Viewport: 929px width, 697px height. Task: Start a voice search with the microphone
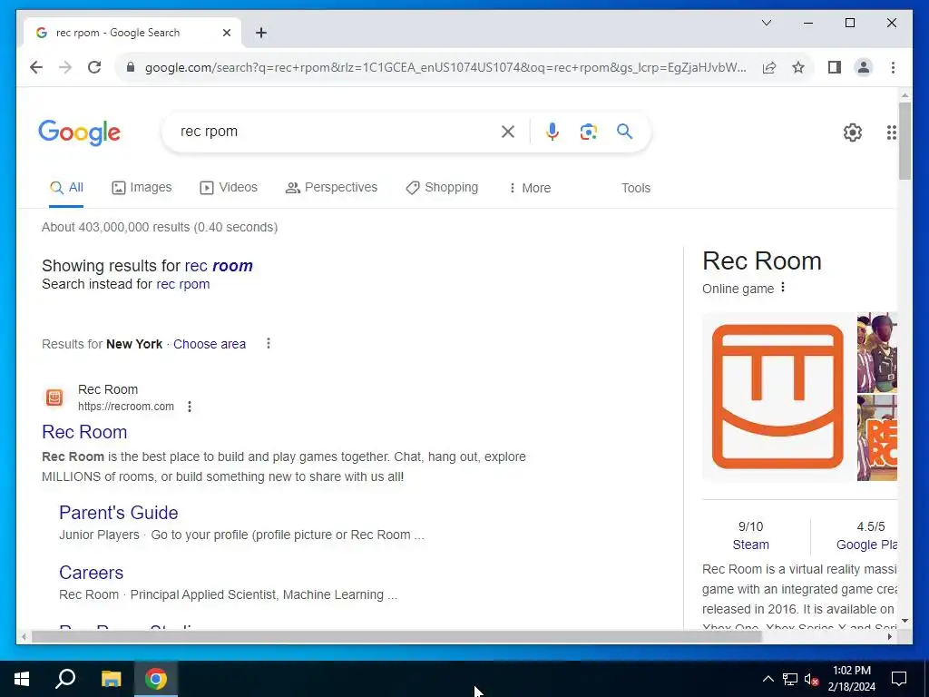tap(553, 132)
